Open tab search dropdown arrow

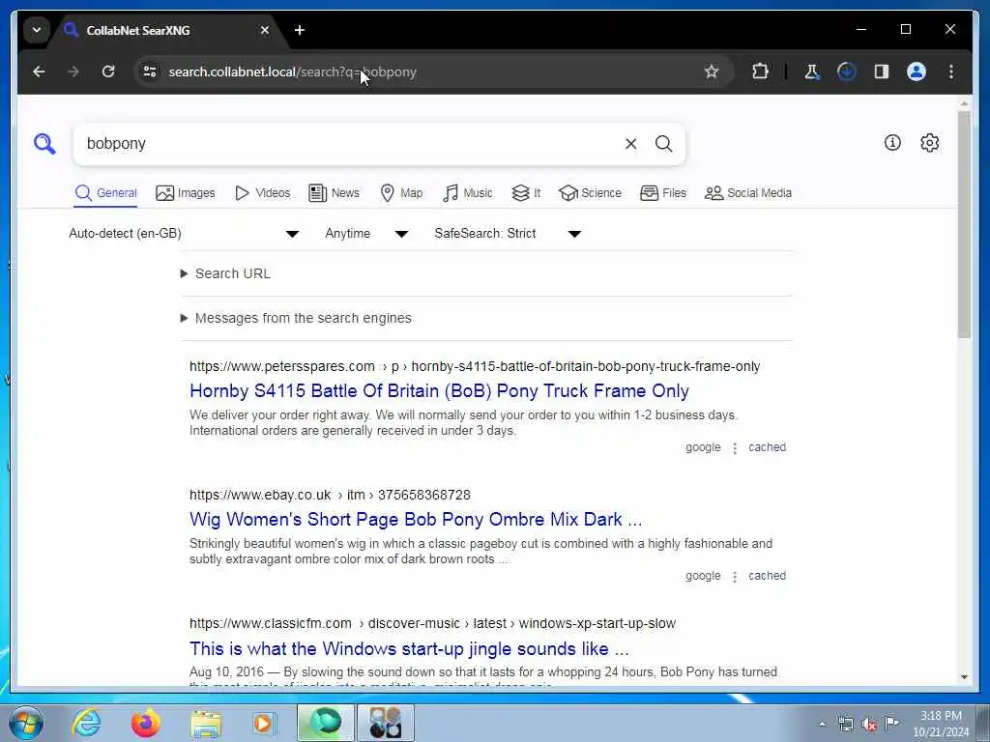37,30
